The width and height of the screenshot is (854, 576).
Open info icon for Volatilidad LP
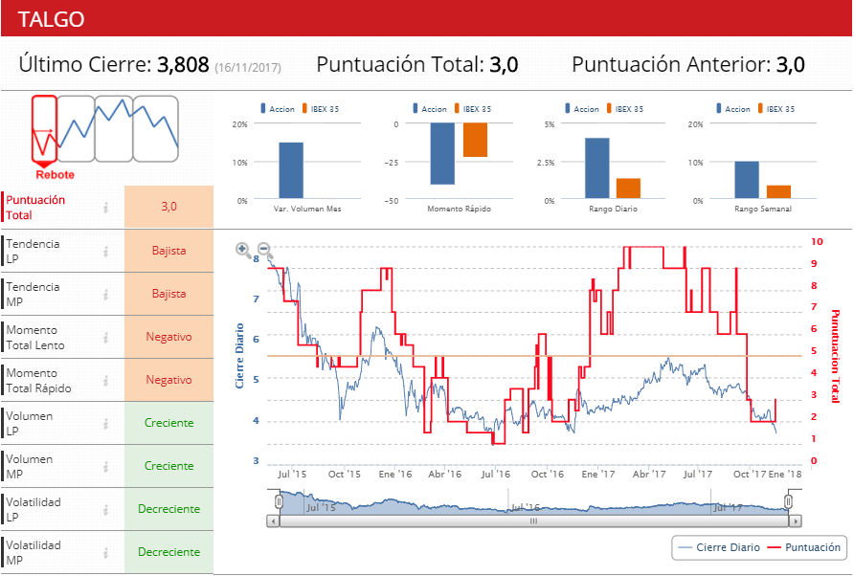pyautogui.click(x=106, y=510)
